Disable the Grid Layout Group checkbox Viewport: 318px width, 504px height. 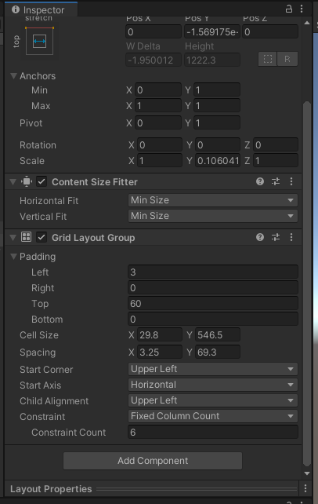[x=42, y=238]
